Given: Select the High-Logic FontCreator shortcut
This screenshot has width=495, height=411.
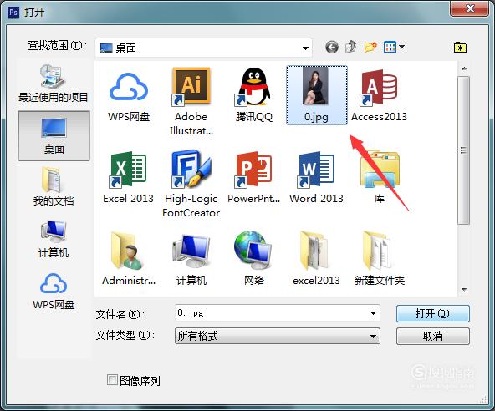Looking at the screenshot, I should pyautogui.click(x=191, y=184).
